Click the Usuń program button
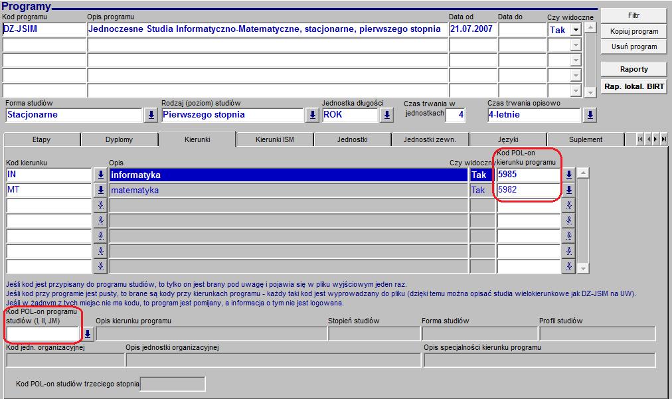Viewport: 672px width, 399px height. click(x=634, y=46)
